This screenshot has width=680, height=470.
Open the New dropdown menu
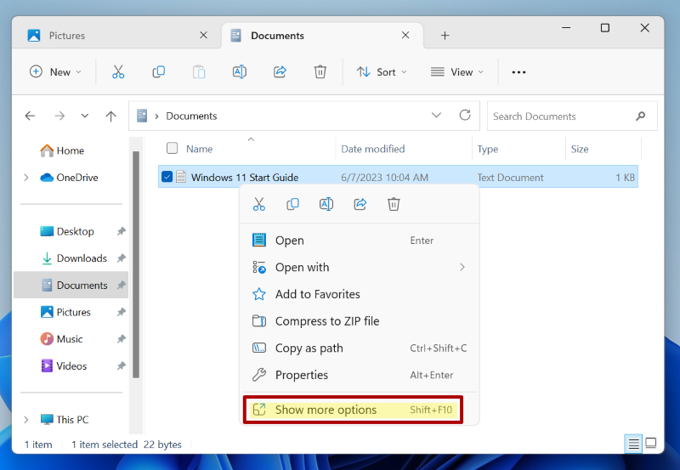point(55,72)
